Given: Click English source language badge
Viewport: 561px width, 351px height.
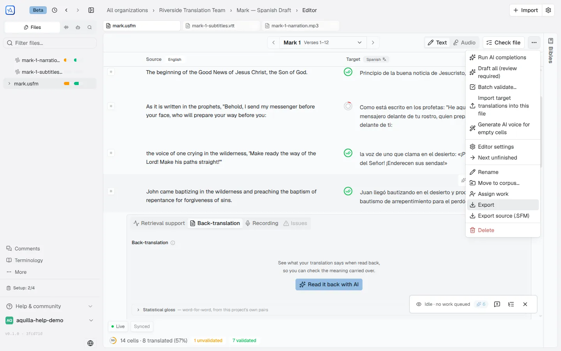Looking at the screenshot, I should [175, 59].
